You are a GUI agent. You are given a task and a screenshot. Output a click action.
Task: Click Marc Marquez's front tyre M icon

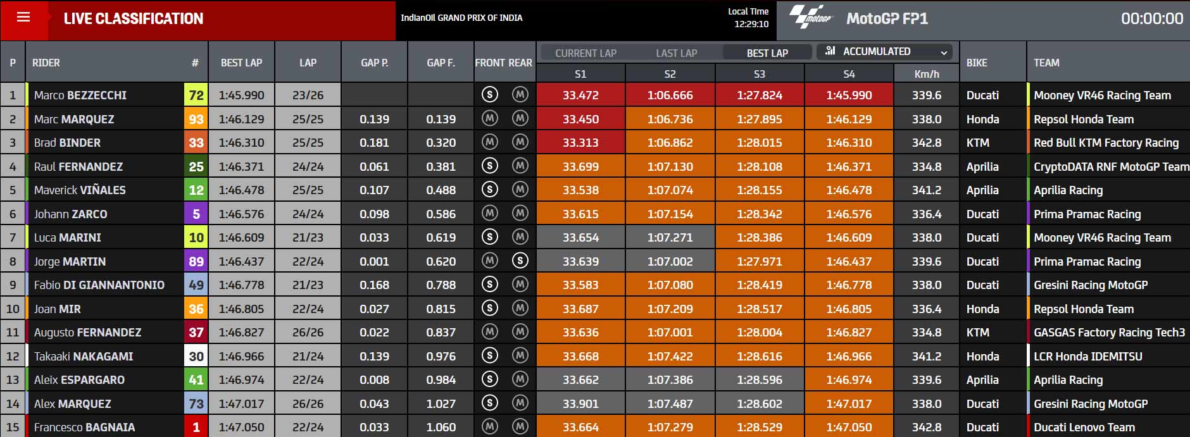tap(489, 118)
